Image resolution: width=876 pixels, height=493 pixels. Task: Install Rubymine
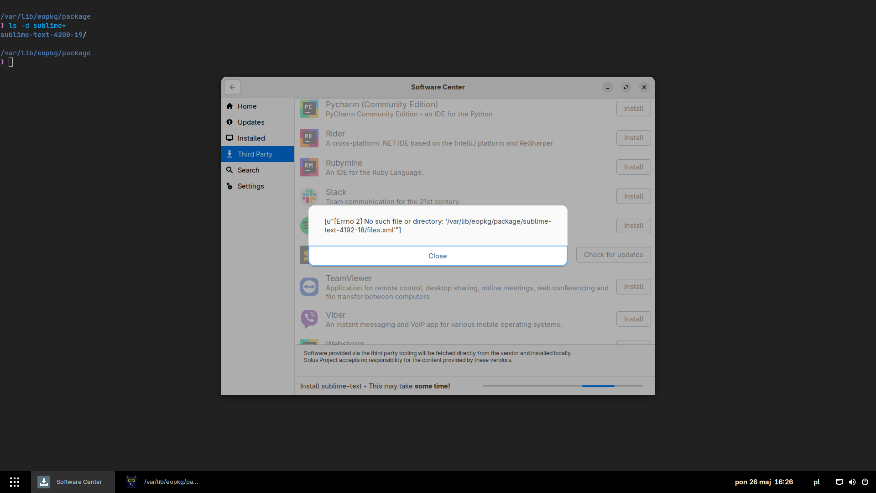click(x=633, y=167)
